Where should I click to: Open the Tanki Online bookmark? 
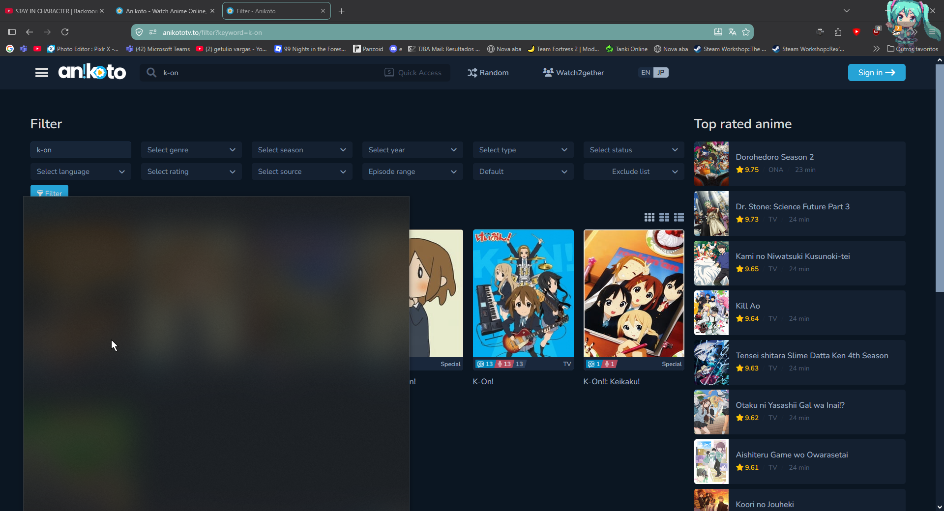627,49
